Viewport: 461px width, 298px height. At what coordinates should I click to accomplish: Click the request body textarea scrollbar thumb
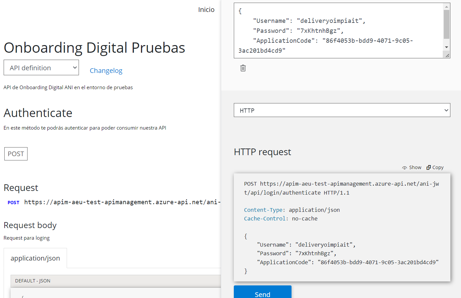coord(446,24)
